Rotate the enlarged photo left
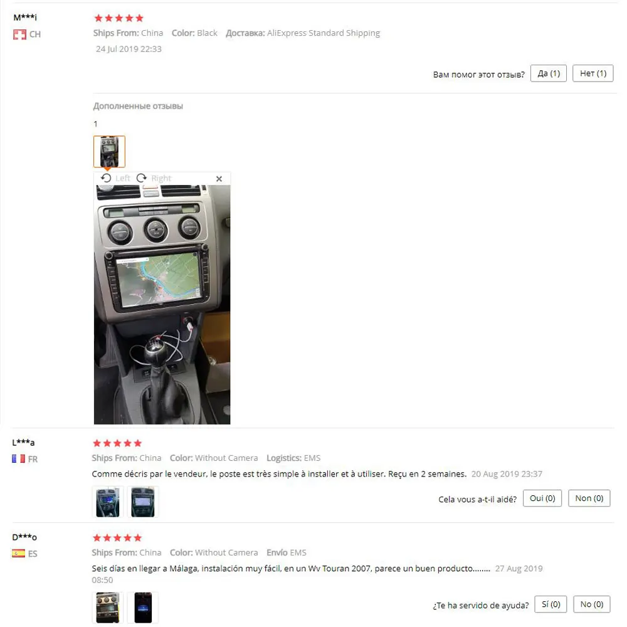This screenshot has height=627, width=627. [x=115, y=178]
